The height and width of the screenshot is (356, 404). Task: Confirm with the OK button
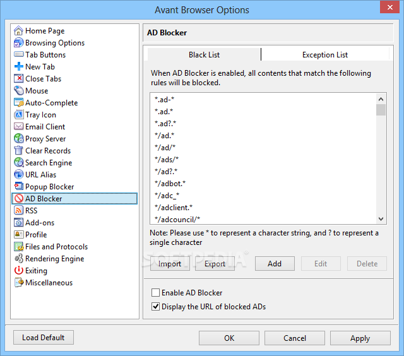(229, 338)
